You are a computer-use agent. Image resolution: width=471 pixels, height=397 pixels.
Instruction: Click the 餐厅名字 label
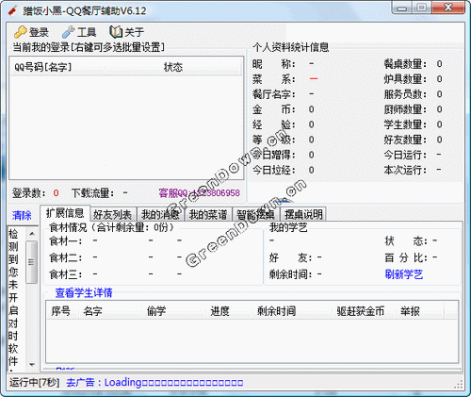(x=274, y=94)
